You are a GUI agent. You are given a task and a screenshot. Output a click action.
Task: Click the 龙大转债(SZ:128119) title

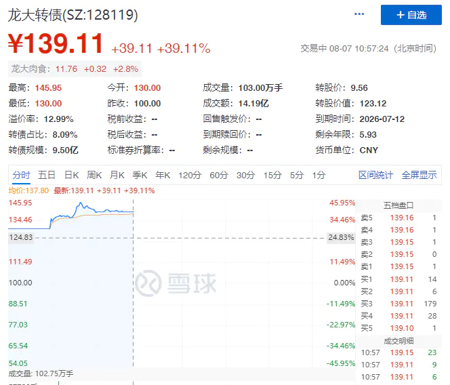pos(73,15)
